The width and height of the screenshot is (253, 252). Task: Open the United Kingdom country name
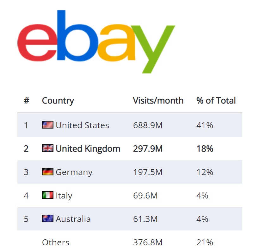pyautogui.click(x=88, y=149)
